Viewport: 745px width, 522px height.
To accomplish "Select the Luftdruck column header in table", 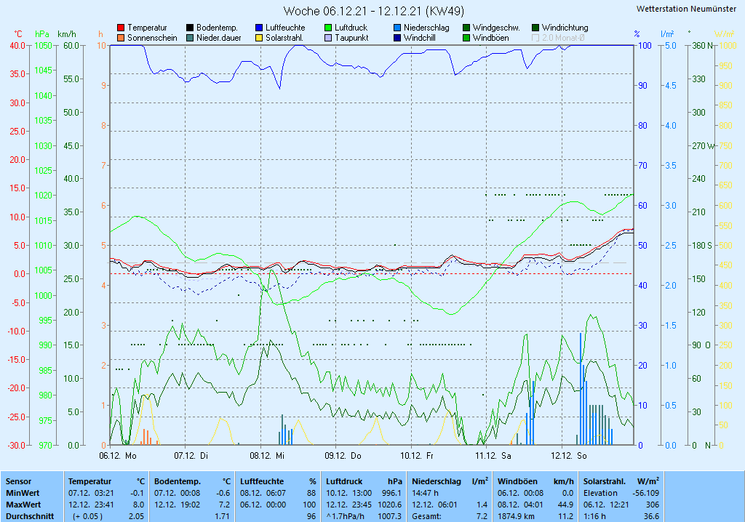I will click(343, 481).
